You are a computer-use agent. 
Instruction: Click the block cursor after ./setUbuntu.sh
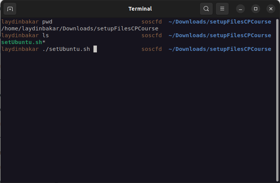click(x=95, y=49)
